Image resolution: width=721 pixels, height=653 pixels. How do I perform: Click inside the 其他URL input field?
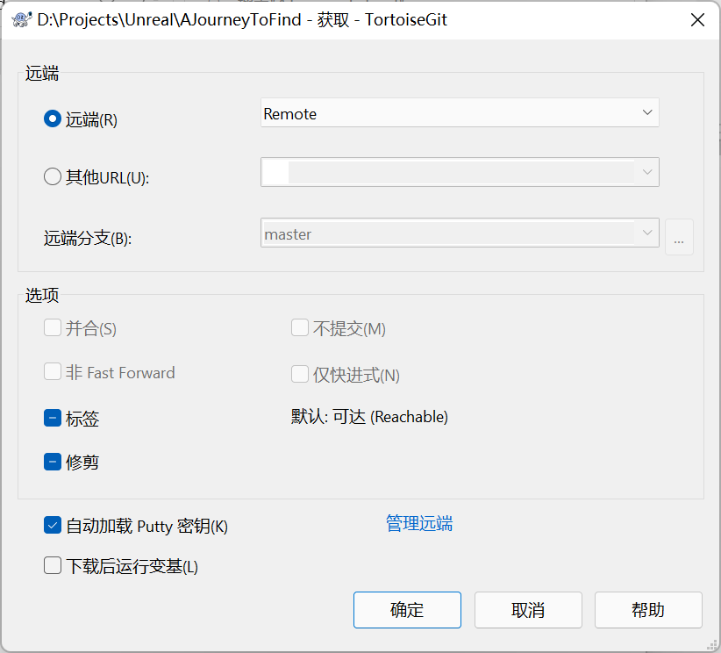pos(395,172)
